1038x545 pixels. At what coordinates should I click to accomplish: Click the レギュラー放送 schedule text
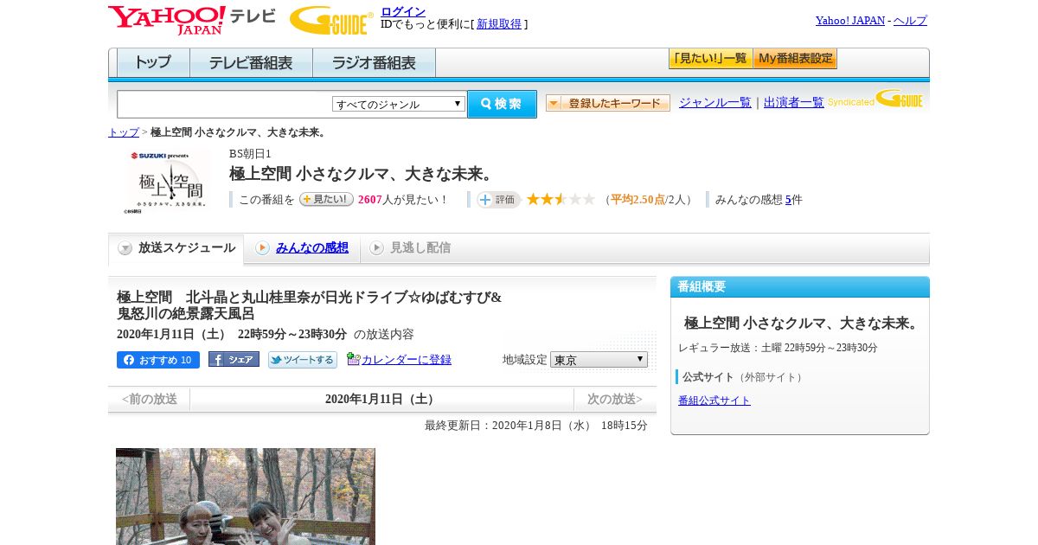778,348
